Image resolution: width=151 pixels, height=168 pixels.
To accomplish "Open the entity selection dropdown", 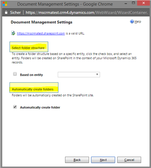I will 79,75.
